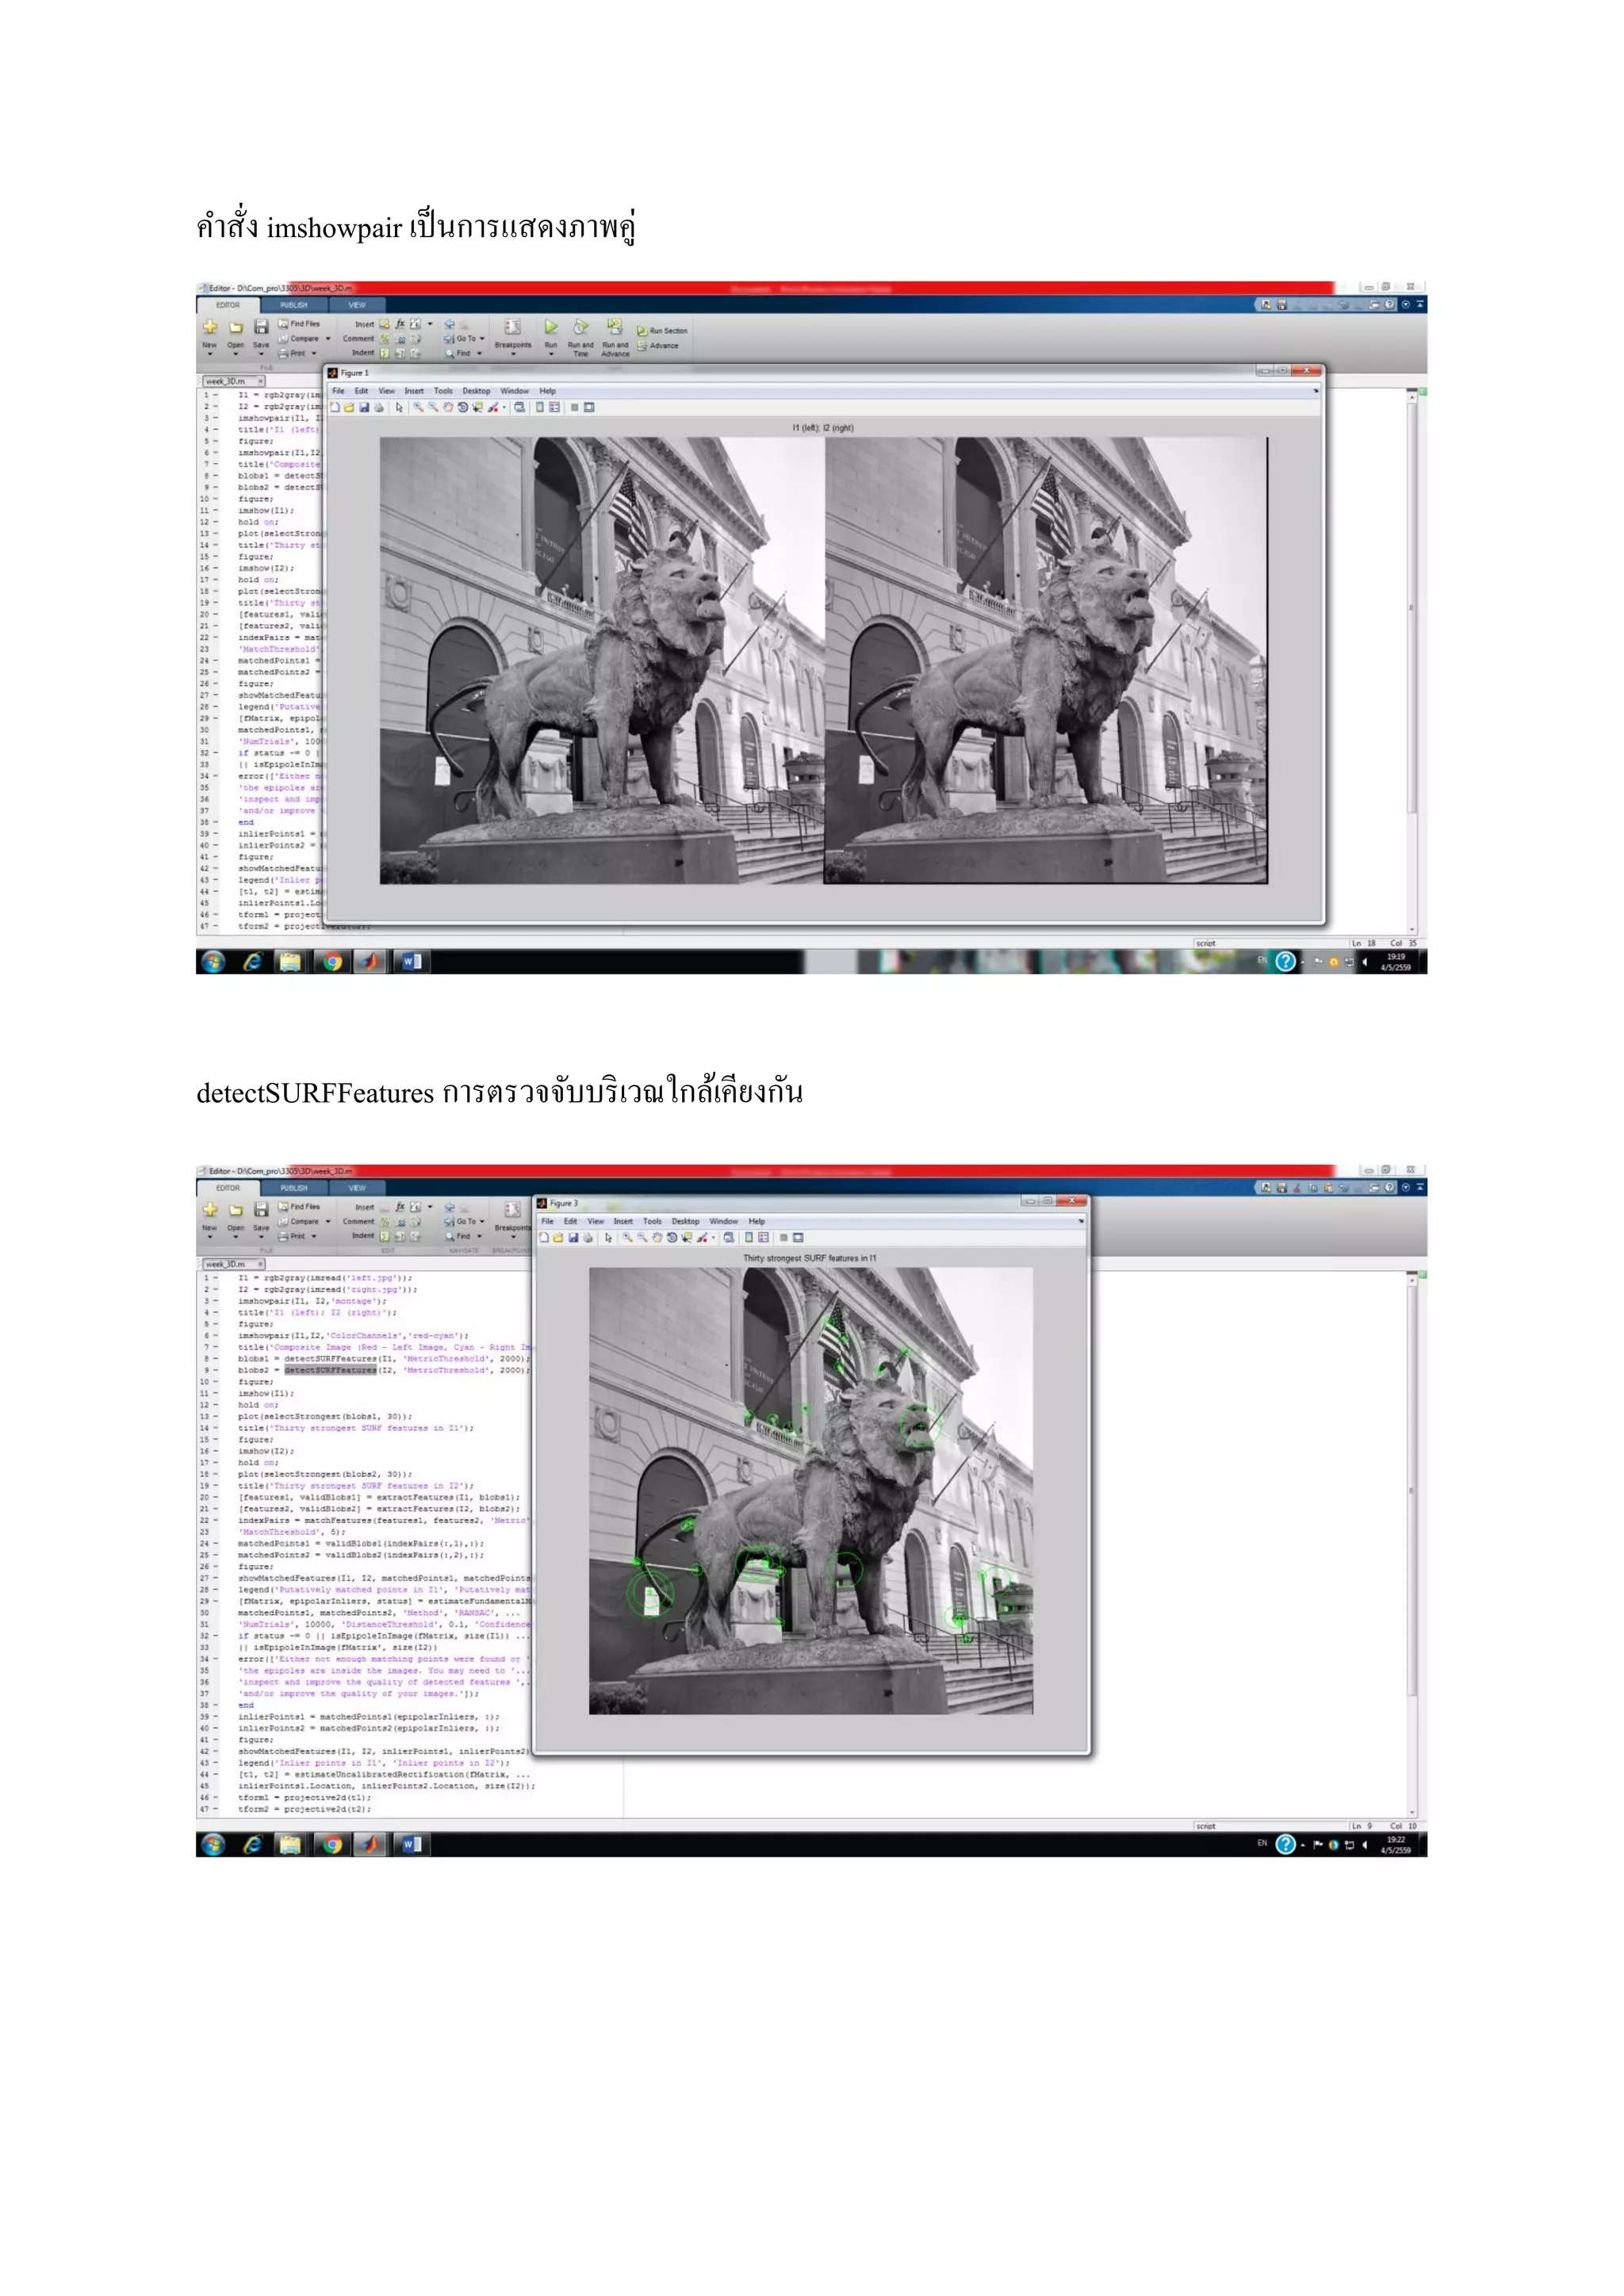Click the Open File icon in Figure 3's toolbar

pyautogui.click(x=558, y=1238)
